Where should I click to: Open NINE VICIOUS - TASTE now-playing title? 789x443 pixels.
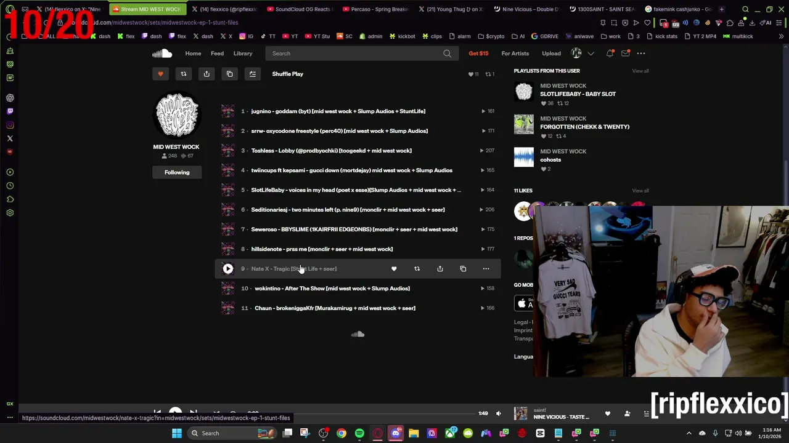(561, 417)
